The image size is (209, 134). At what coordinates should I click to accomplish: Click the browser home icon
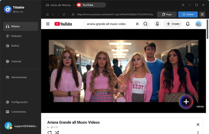(x=47, y=14)
